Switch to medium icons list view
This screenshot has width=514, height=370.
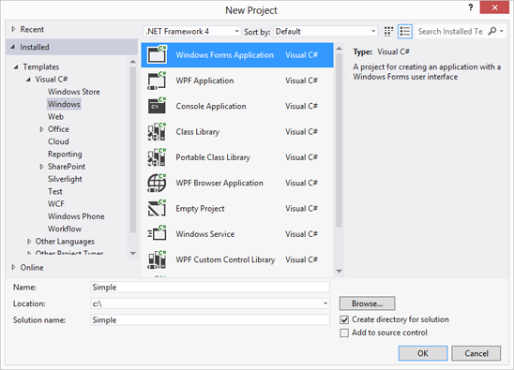pyautogui.click(x=405, y=32)
